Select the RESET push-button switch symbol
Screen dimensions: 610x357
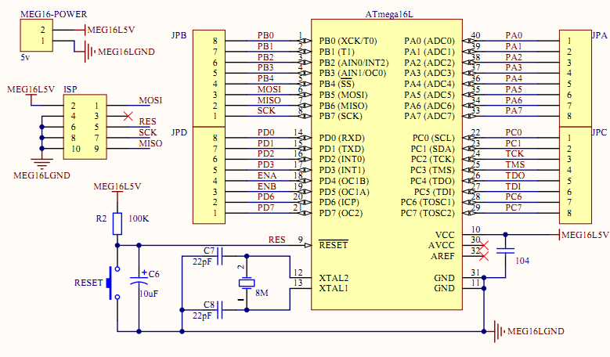(114, 283)
